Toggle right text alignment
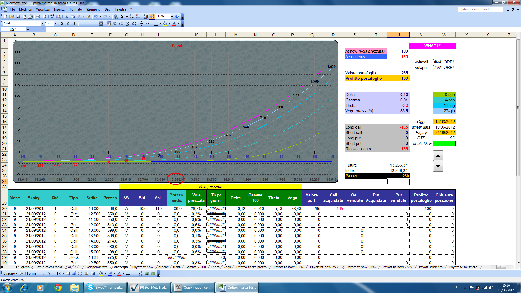 click(94, 24)
